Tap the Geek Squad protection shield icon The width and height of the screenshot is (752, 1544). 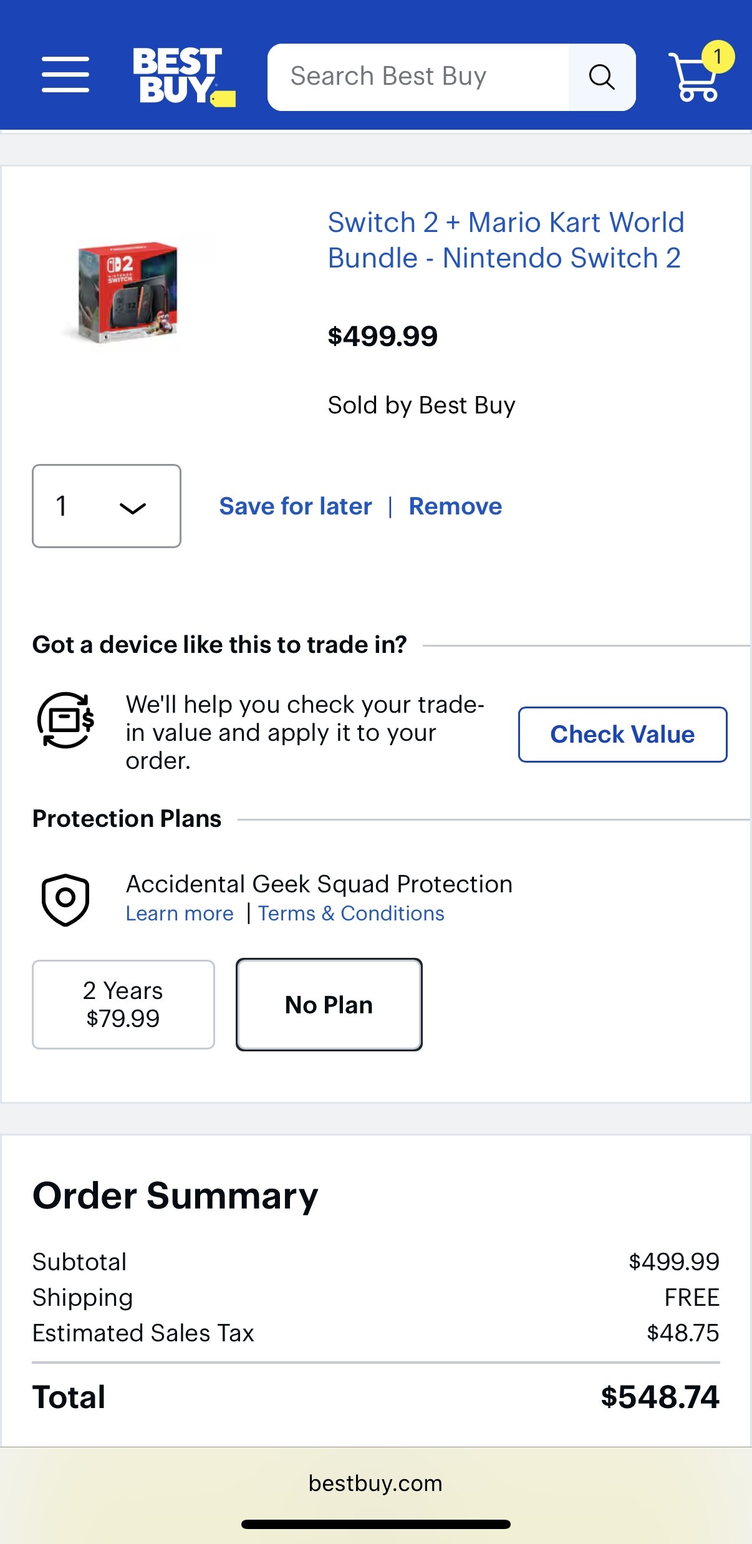tap(65, 899)
